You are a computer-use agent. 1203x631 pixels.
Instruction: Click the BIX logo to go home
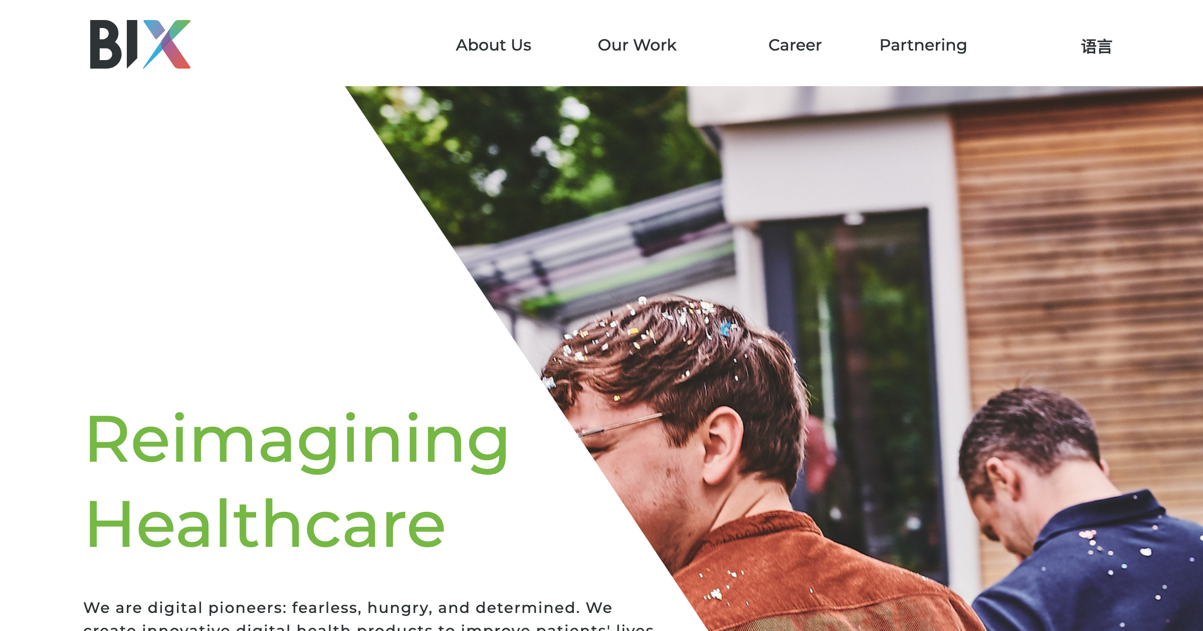pyautogui.click(x=140, y=44)
